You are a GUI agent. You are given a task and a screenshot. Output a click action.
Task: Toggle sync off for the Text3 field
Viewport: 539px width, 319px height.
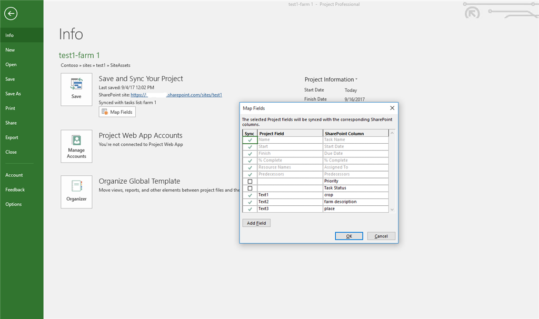tap(249, 208)
